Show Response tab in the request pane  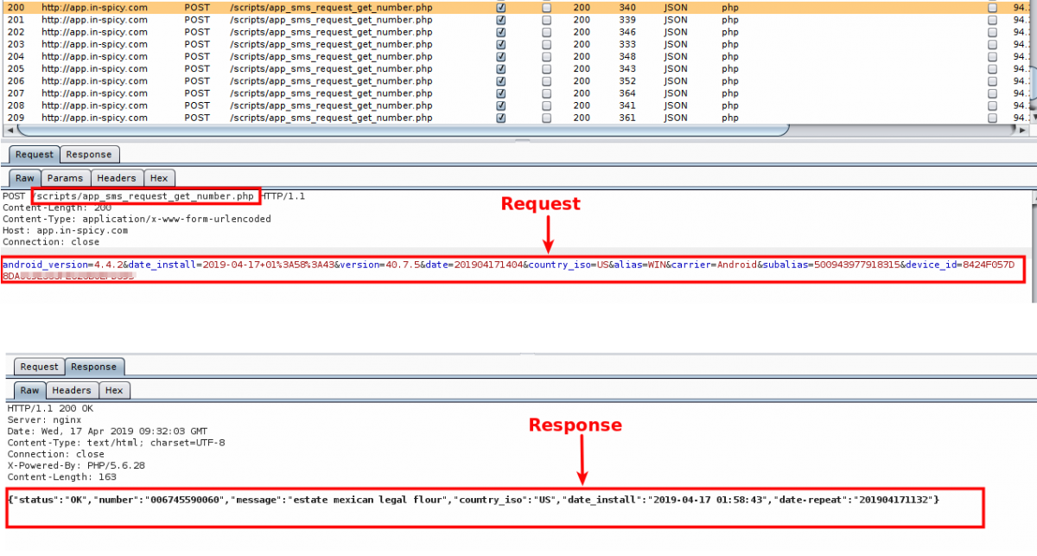click(89, 155)
